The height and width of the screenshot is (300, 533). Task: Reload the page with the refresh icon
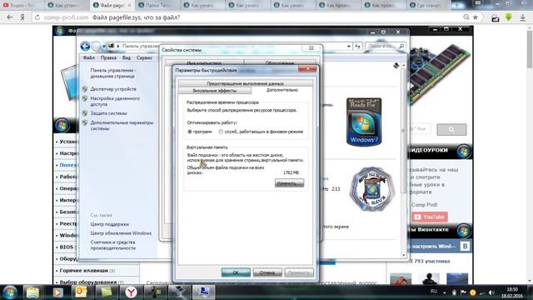pyautogui.click(x=37, y=17)
